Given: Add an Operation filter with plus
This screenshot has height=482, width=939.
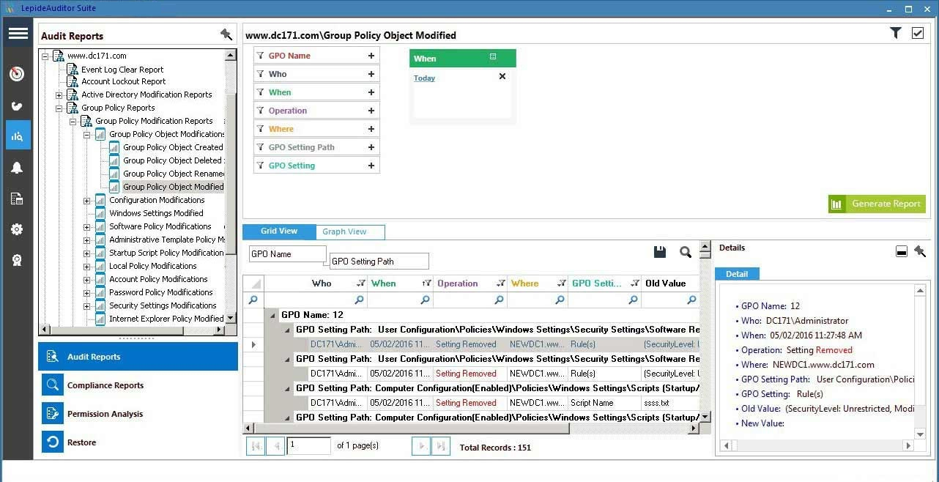Looking at the screenshot, I should 371,111.
